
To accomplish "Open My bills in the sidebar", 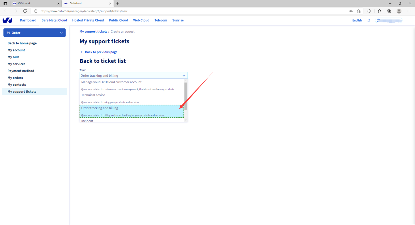I will click(14, 57).
